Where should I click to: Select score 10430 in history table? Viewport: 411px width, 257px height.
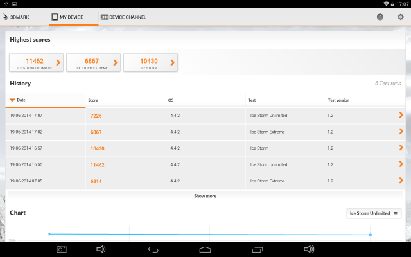click(x=98, y=148)
